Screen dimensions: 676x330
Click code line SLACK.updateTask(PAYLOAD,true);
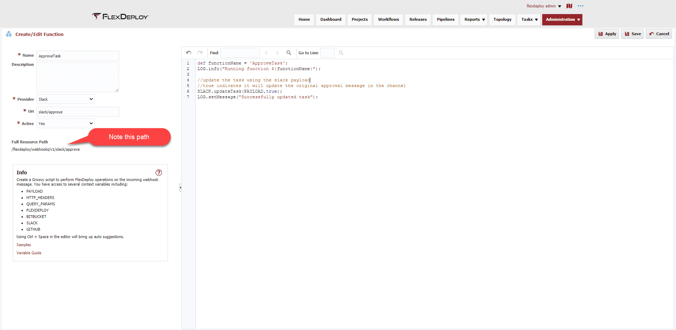(240, 92)
